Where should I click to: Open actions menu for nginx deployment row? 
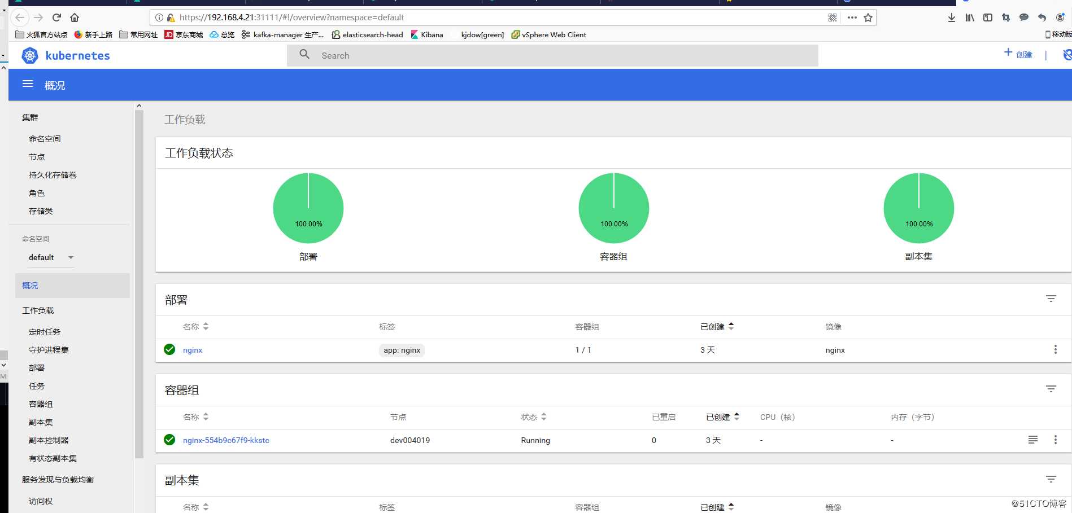pyautogui.click(x=1056, y=349)
